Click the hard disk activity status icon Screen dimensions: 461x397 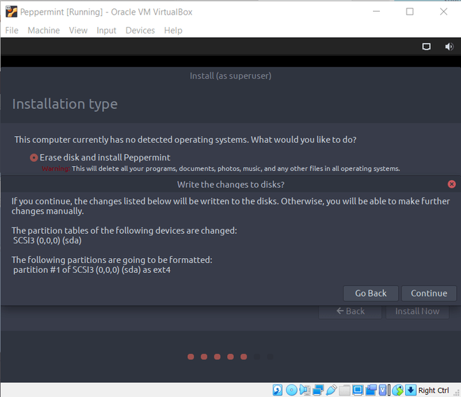(277, 390)
